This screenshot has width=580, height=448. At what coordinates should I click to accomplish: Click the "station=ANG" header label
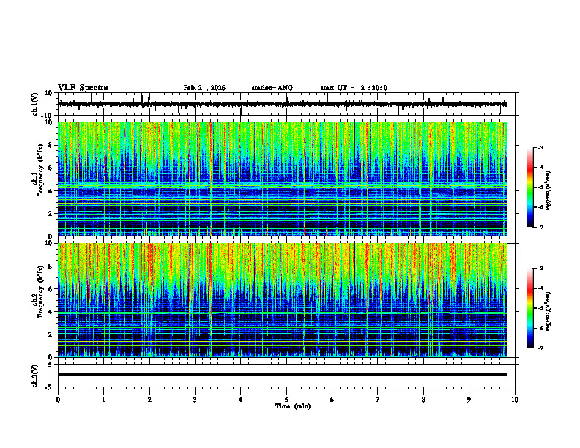tap(272, 88)
